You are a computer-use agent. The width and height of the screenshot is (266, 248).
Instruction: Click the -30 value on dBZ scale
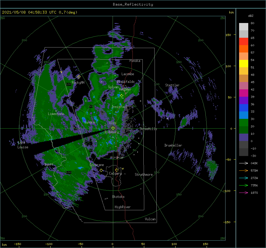click(x=253, y=156)
